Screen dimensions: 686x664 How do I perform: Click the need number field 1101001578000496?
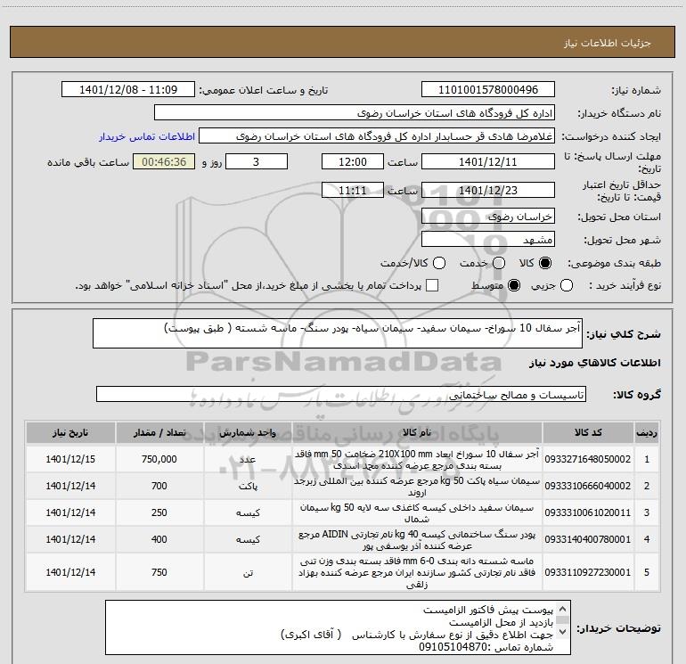click(x=488, y=90)
